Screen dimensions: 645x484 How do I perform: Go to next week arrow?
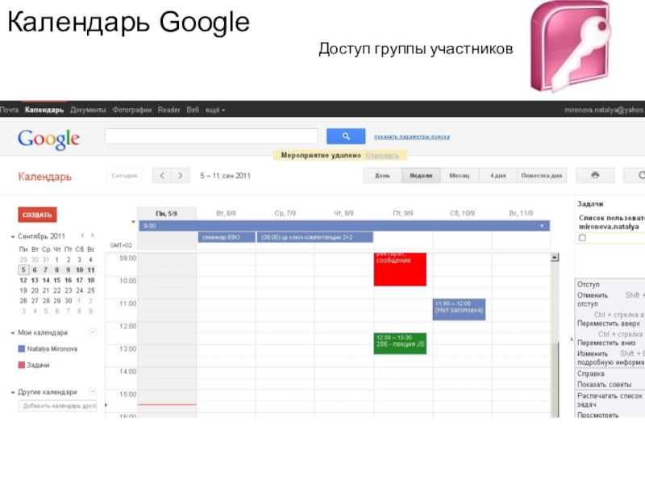[x=180, y=175]
